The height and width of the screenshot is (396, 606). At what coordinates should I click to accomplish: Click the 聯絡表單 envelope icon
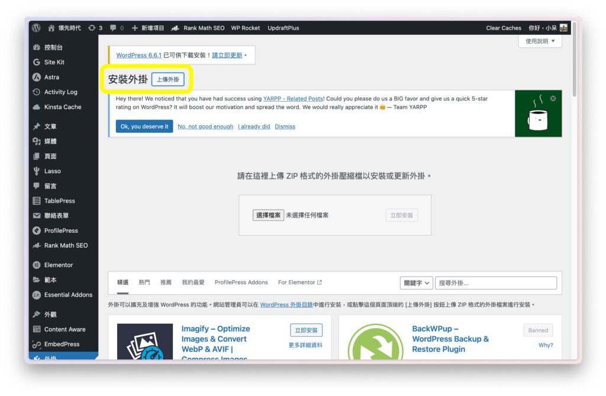(x=37, y=215)
